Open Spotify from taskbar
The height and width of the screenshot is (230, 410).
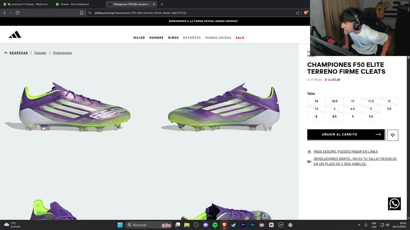click(x=215, y=225)
